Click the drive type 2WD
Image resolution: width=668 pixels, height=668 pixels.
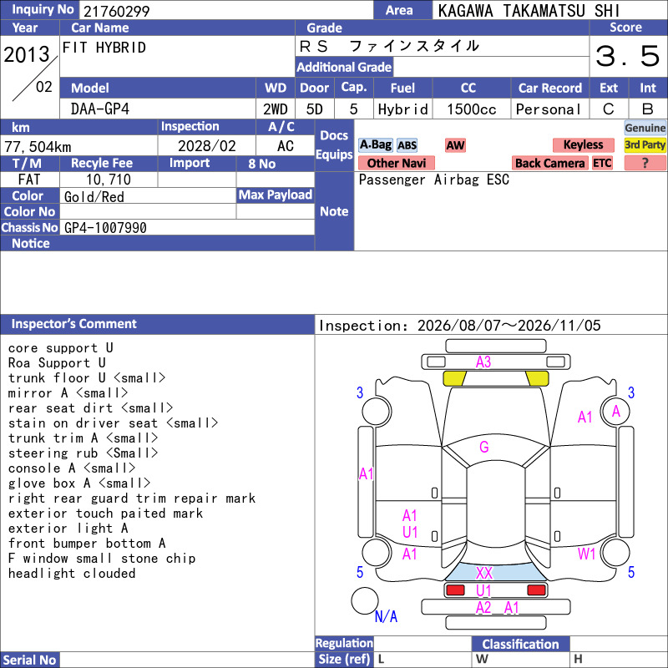coord(275,109)
